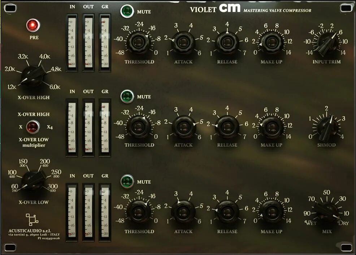Viewport: 356px width, 255px height.
Task: Click the top band IN level meter
Action: tap(72, 43)
